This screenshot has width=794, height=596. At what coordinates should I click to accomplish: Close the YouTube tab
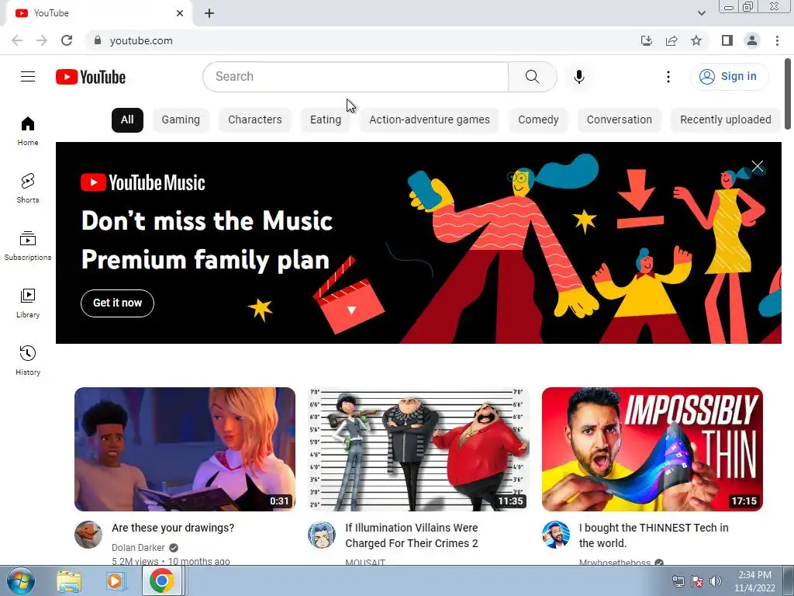(x=180, y=13)
